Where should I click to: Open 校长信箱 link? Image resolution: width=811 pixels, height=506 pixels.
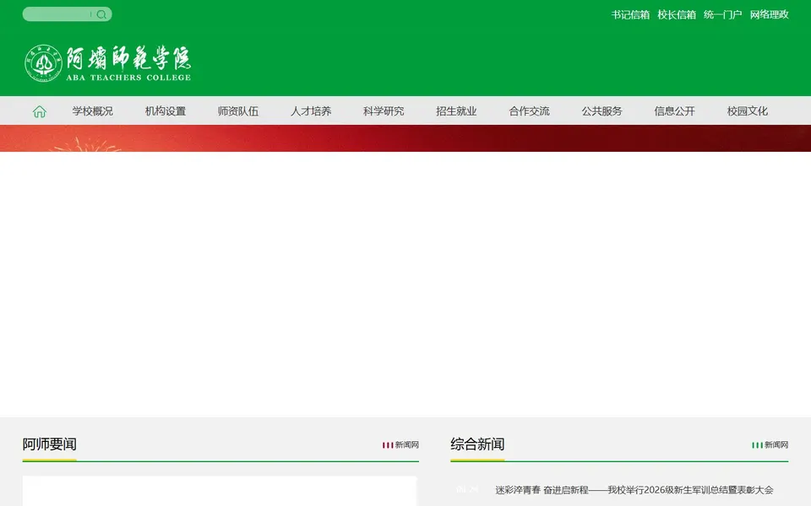(x=677, y=14)
